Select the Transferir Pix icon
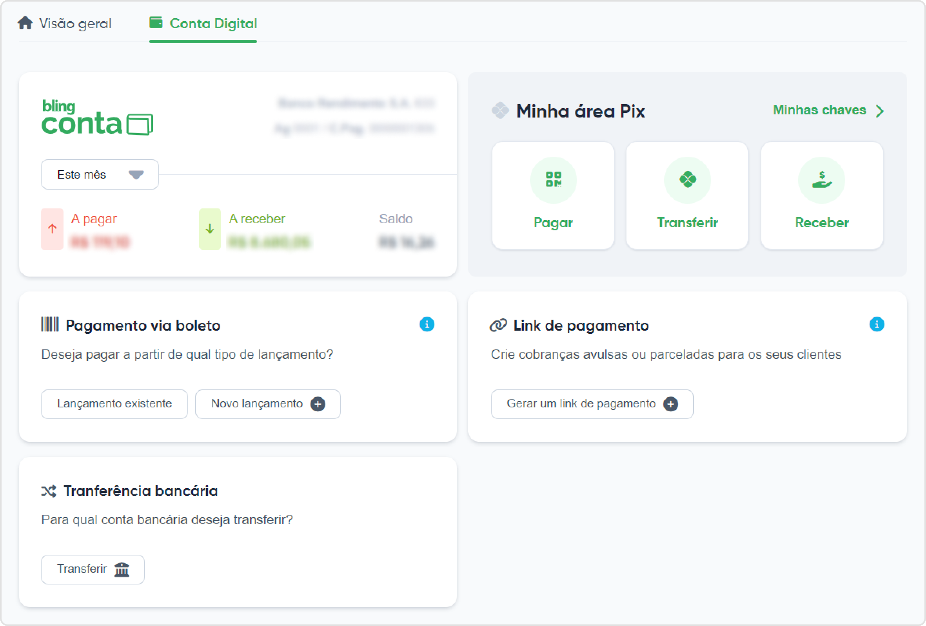 (687, 180)
